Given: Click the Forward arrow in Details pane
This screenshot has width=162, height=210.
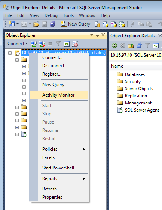Looking at the screenshot, I should [x=123, y=45].
